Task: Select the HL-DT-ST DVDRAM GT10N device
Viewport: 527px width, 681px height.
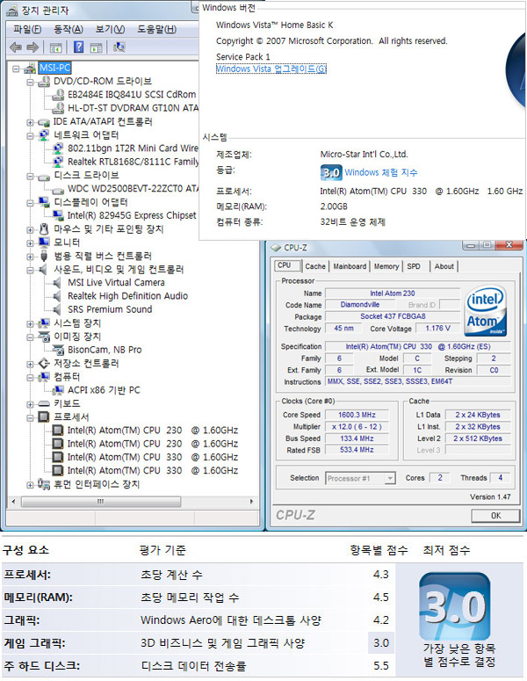Action: pyautogui.click(x=133, y=108)
